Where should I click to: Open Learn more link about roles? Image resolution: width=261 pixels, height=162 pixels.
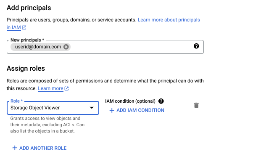(50, 88)
